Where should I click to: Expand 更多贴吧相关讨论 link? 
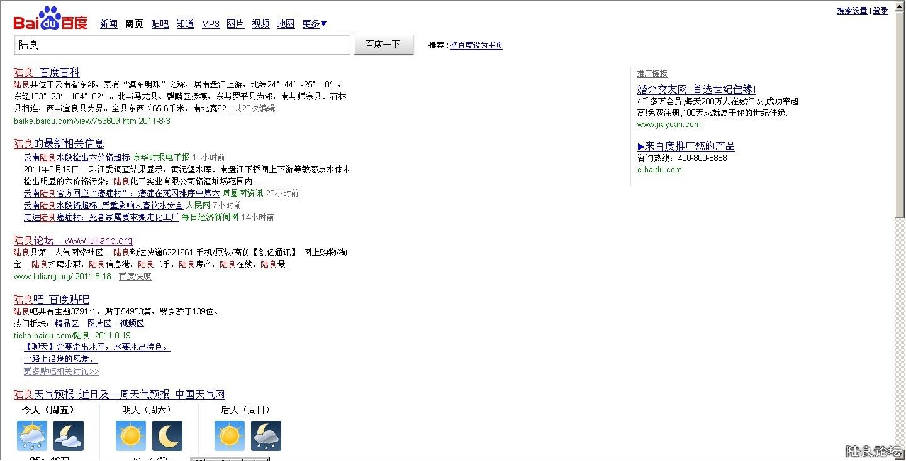[x=61, y=372]
